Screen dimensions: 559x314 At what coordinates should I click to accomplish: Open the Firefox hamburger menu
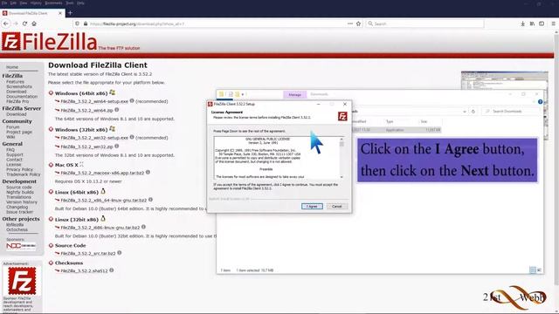pos(553,24)
